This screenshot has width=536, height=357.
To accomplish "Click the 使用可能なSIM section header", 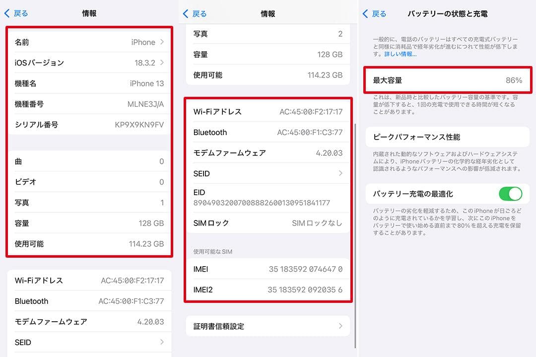I will click(x=212, y=252).
